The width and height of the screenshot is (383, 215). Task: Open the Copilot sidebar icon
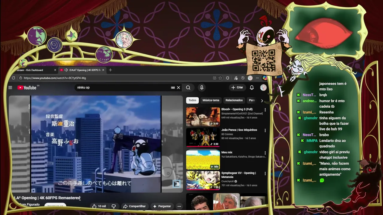[x=265, y=78]
